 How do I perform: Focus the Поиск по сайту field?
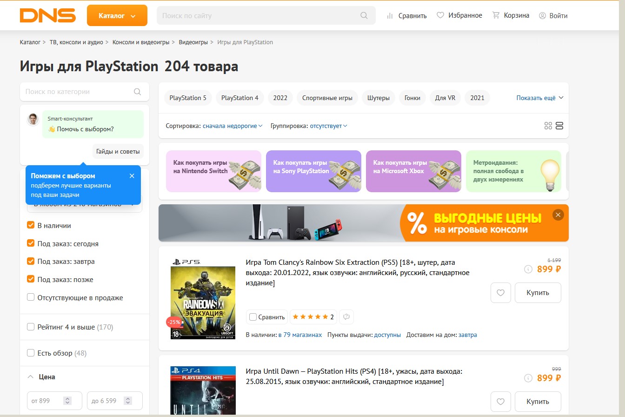tap(266, 15)
